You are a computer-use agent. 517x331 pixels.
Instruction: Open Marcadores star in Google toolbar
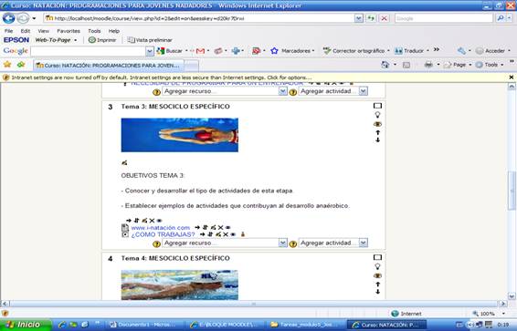(x=274, y=51)
